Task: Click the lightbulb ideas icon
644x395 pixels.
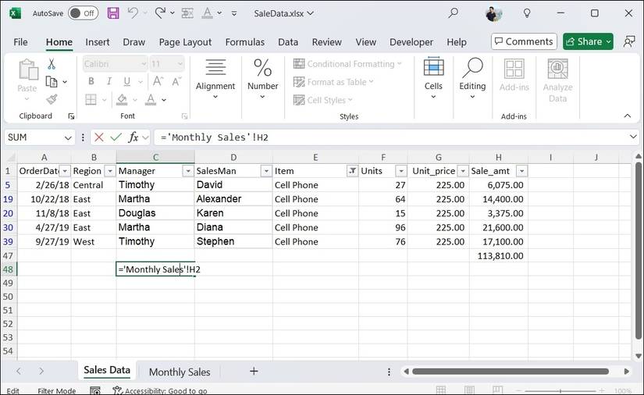Action: click(x=527, y=13)
